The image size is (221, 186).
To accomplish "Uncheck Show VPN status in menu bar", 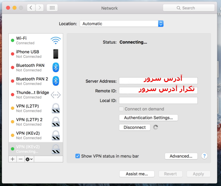I will (x=77, y=156).
